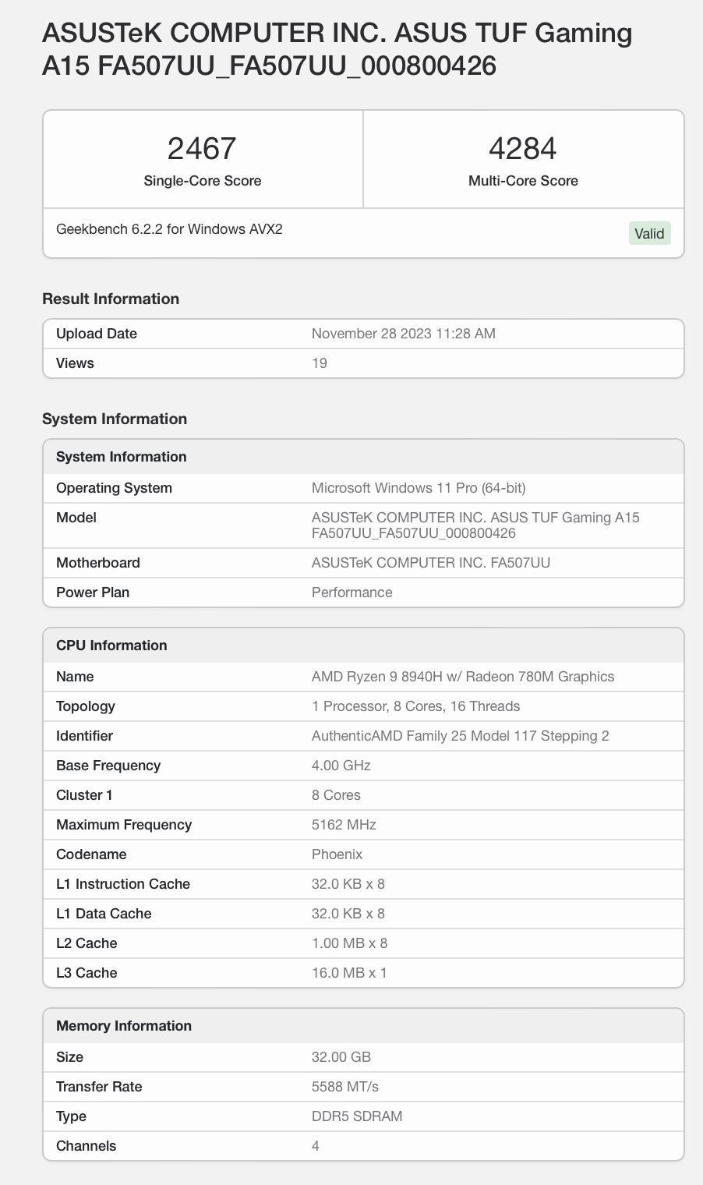The width and height of the screenshot is (703, 1185).
Task: Click the Views label
Action: click(75, 363)
